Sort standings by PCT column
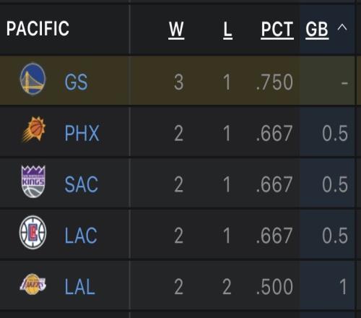The image size is (361, 318). pyautogui.click(x=277, y=30)
